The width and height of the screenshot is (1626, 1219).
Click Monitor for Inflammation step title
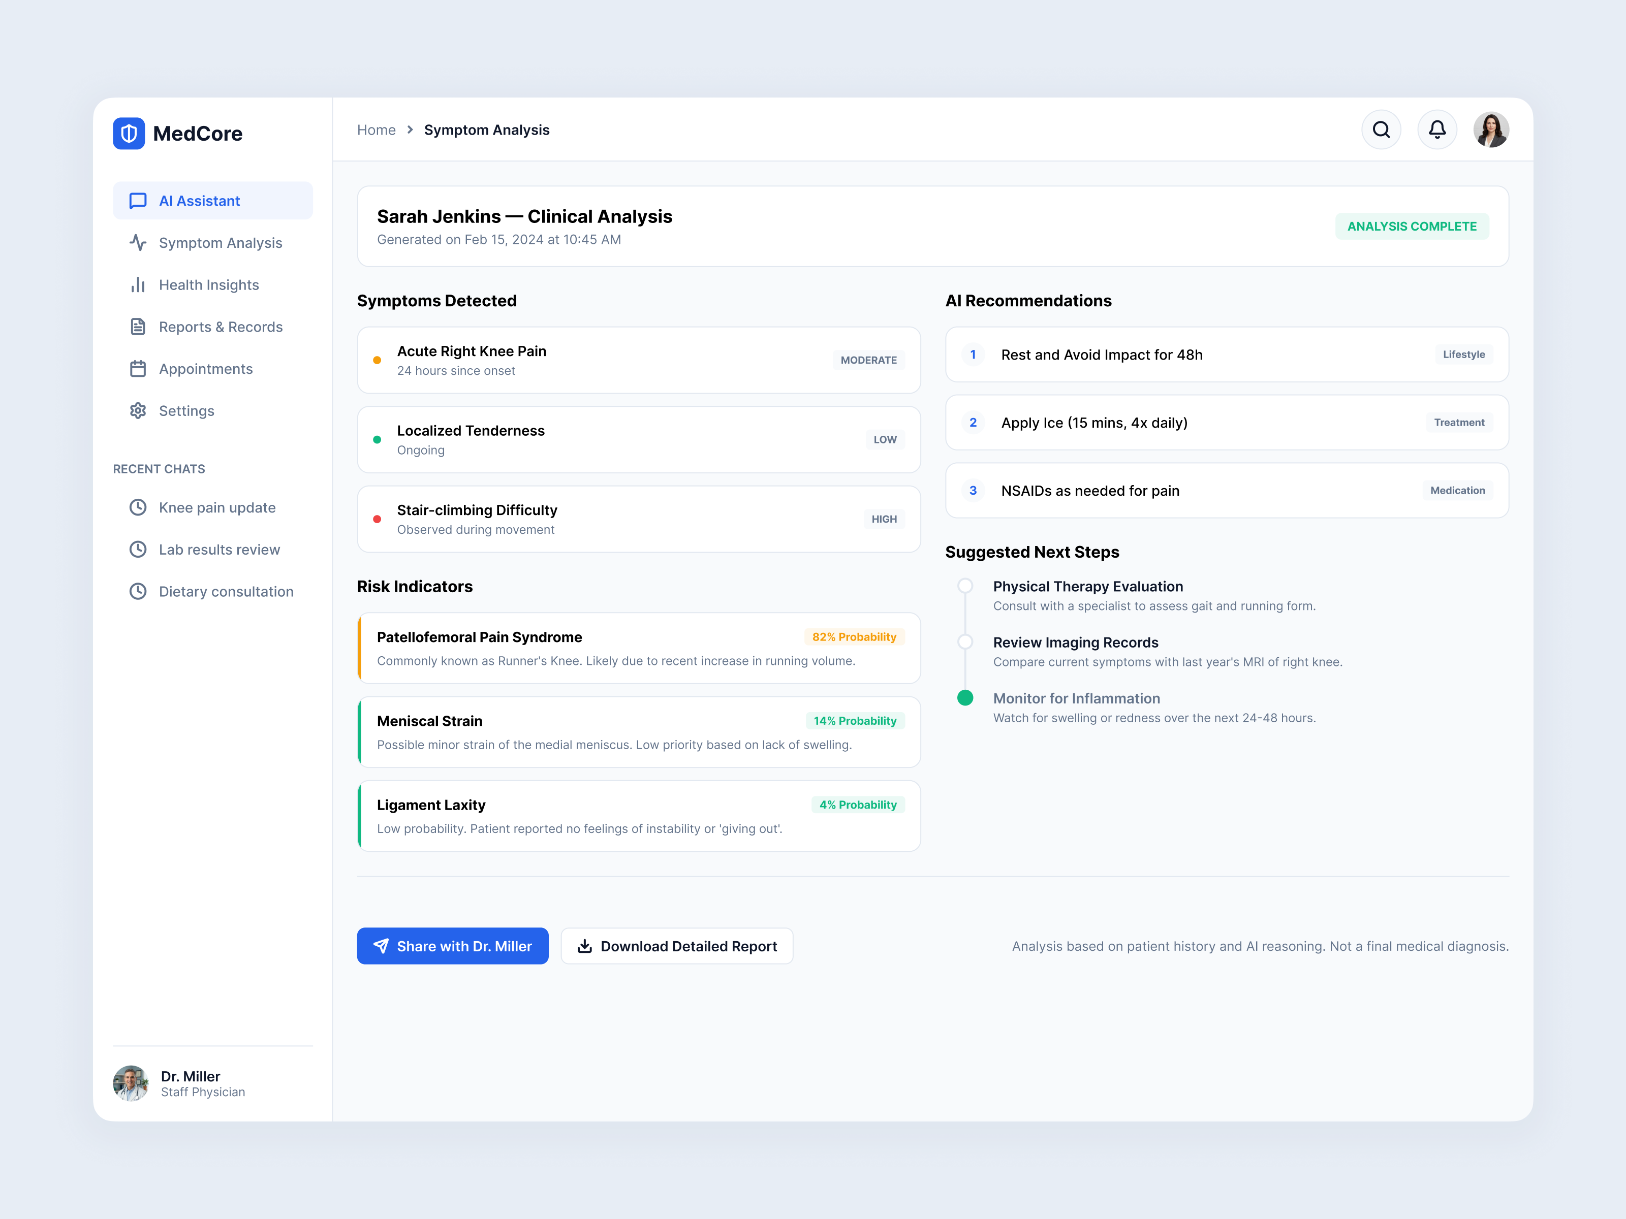pos(1076,698)
